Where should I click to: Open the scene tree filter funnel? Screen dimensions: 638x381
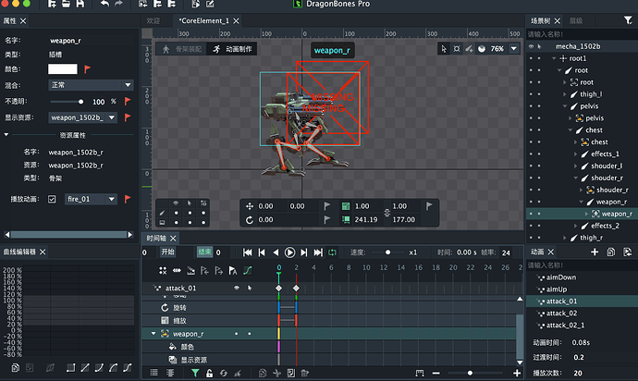click(628, 20)
